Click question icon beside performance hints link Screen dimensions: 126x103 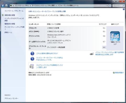[32, 59]
